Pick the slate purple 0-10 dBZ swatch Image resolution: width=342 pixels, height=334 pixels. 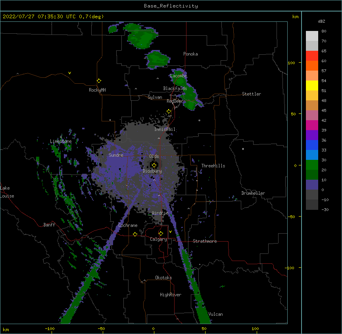click(312, 185)
